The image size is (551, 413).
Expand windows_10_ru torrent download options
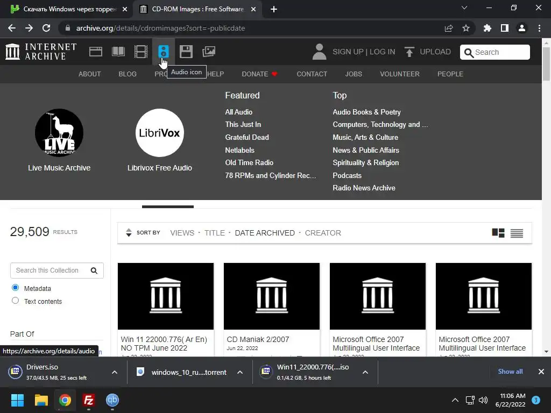(x=240, y=372)
